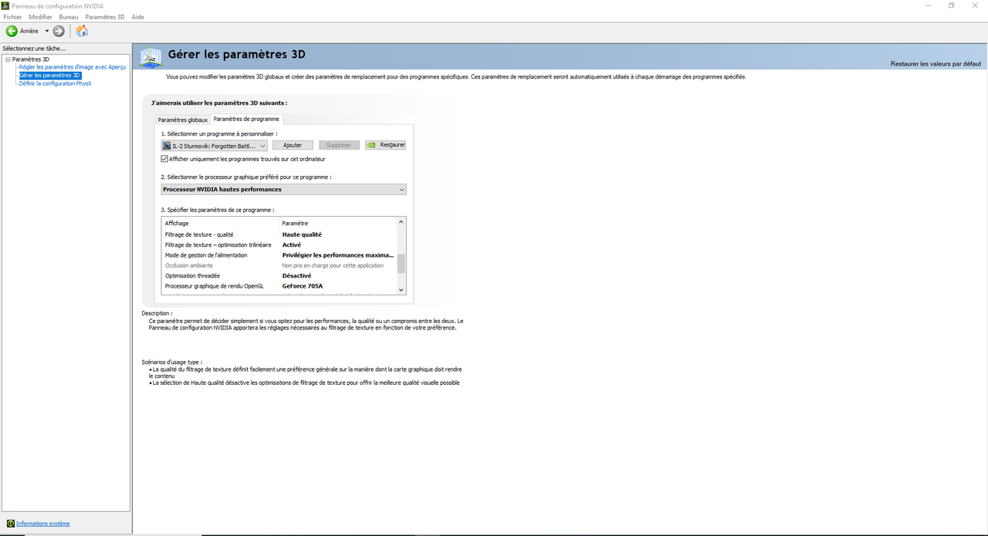The width and height of the screenshot is (988, 536).
Task: Select the Occlusion ambiante row
Action: point(280,265)
